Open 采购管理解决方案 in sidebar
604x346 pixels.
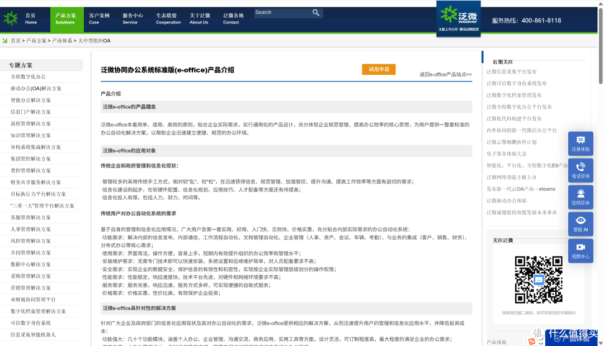(x=31, y=276)
